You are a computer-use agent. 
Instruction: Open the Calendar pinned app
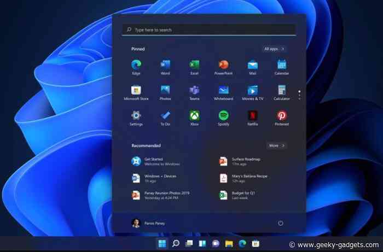pyautogui.click(x=282, y=67)
